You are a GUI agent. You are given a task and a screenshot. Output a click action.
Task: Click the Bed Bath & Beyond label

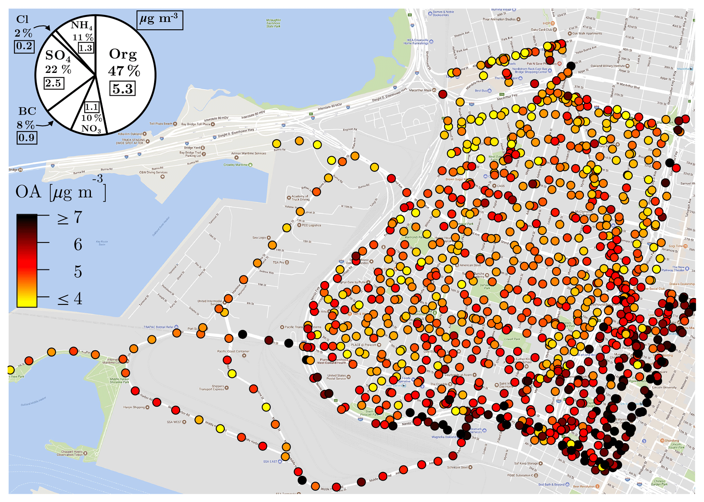tap(551, 484)
